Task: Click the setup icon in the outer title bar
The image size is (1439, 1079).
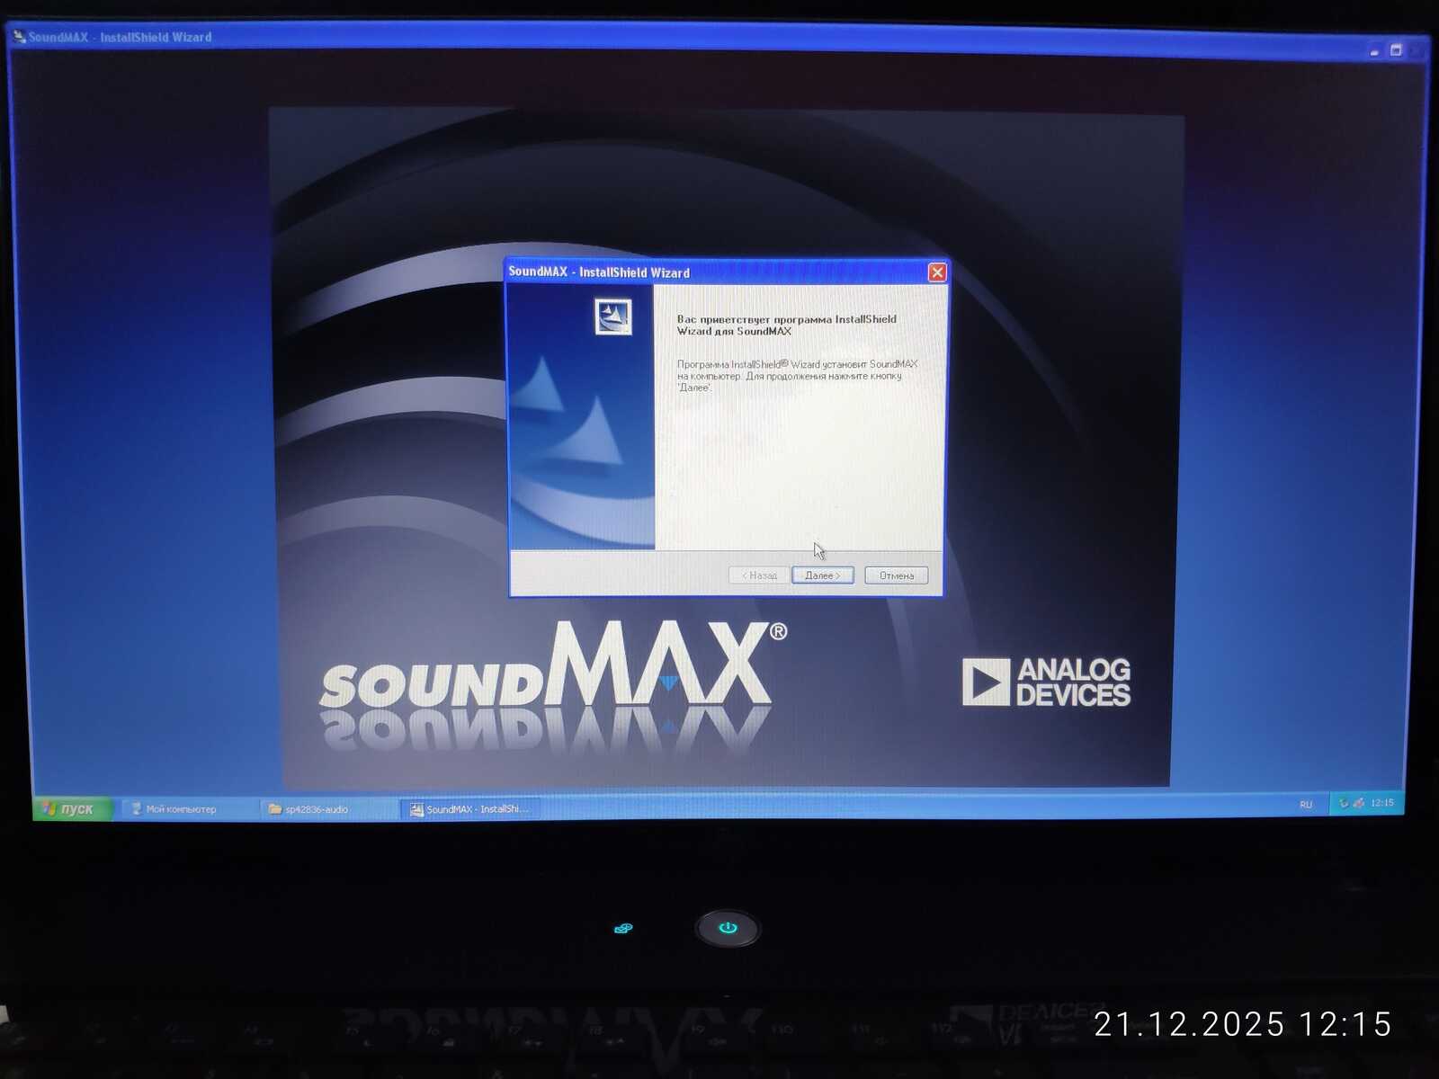Action: click(x=19, y=37)
